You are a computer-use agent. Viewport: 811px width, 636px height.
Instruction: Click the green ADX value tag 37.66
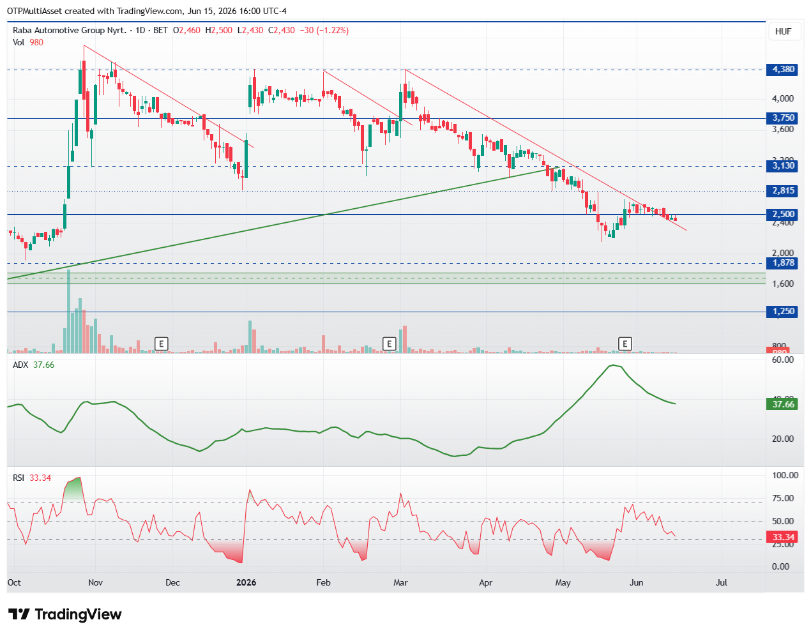tap(782, 404)
